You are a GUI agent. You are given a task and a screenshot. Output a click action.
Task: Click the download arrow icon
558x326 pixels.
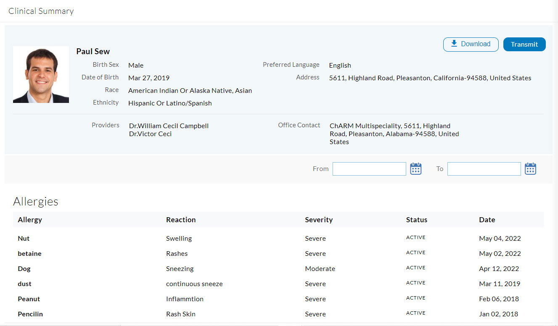click(454, 44)
